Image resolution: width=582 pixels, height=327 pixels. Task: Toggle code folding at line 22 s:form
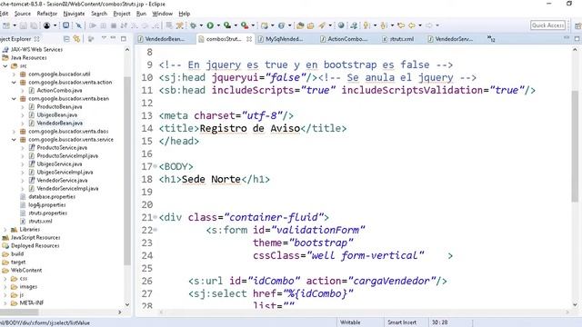[x=156, y=230]
